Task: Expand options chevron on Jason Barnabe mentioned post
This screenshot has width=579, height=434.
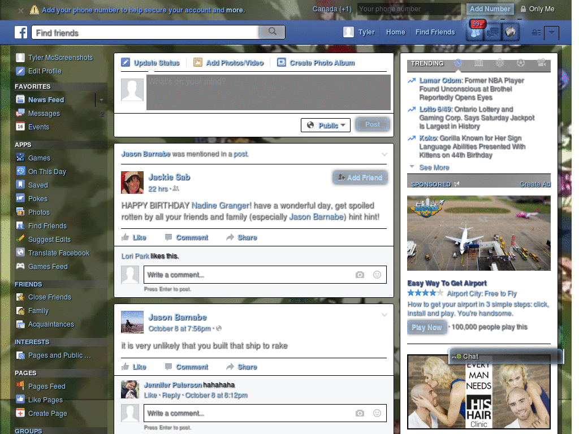Action: (384, 154)
